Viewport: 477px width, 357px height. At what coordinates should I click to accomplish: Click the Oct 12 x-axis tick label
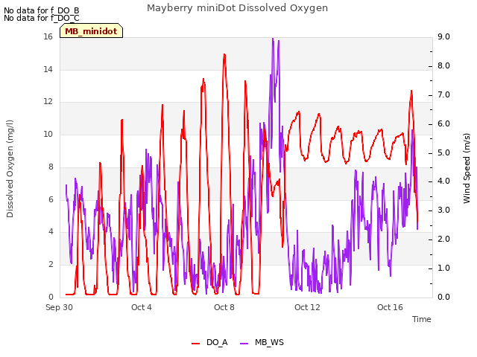(307, 307)
